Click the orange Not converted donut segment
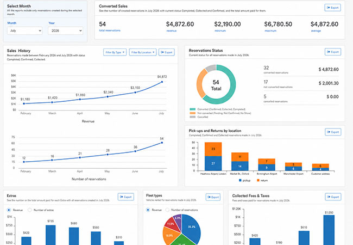Viewport: 353px width, 245px height. [x=200, y=84]
